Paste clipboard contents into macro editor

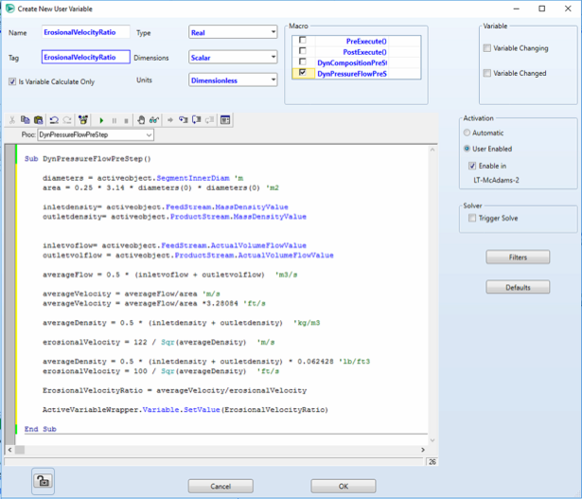[38, 120]
